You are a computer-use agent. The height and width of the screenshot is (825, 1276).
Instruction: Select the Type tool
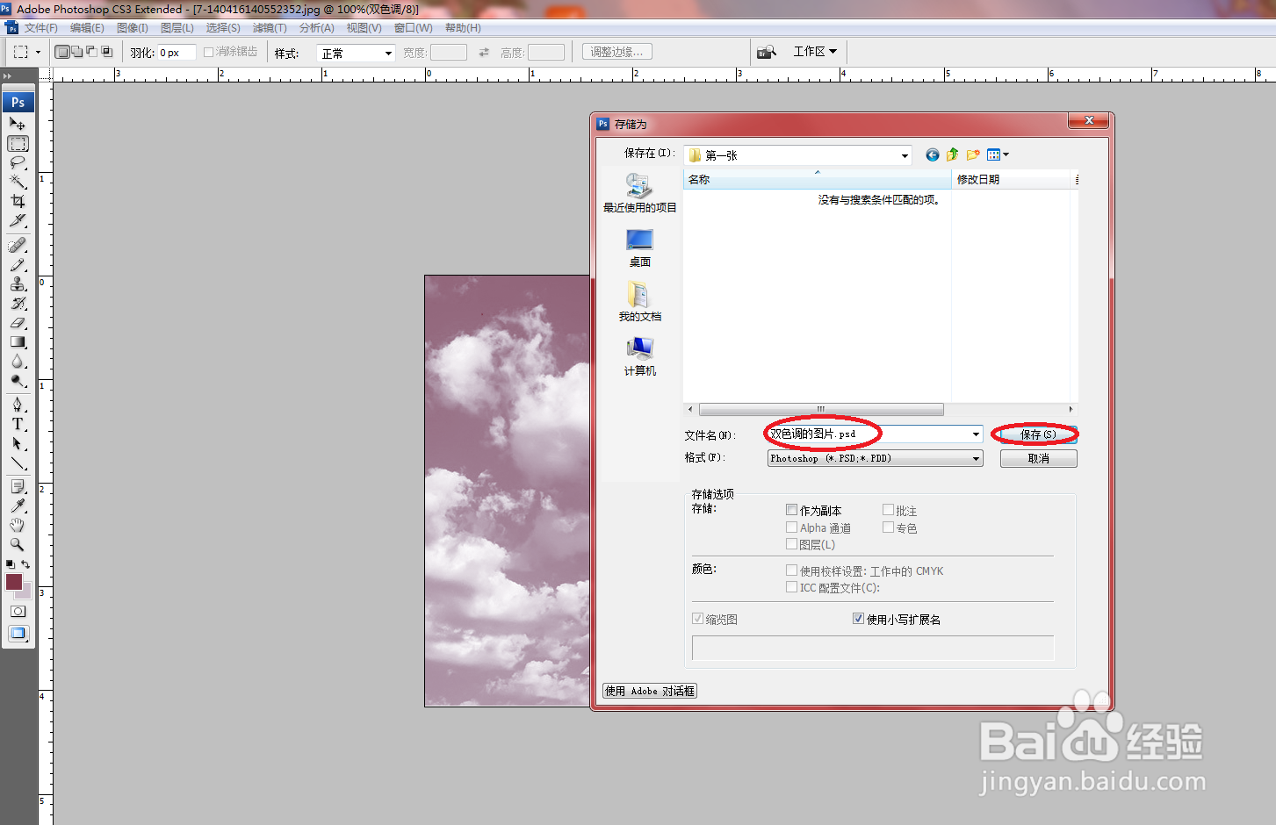pyautogui.click(x=18, y=423)
